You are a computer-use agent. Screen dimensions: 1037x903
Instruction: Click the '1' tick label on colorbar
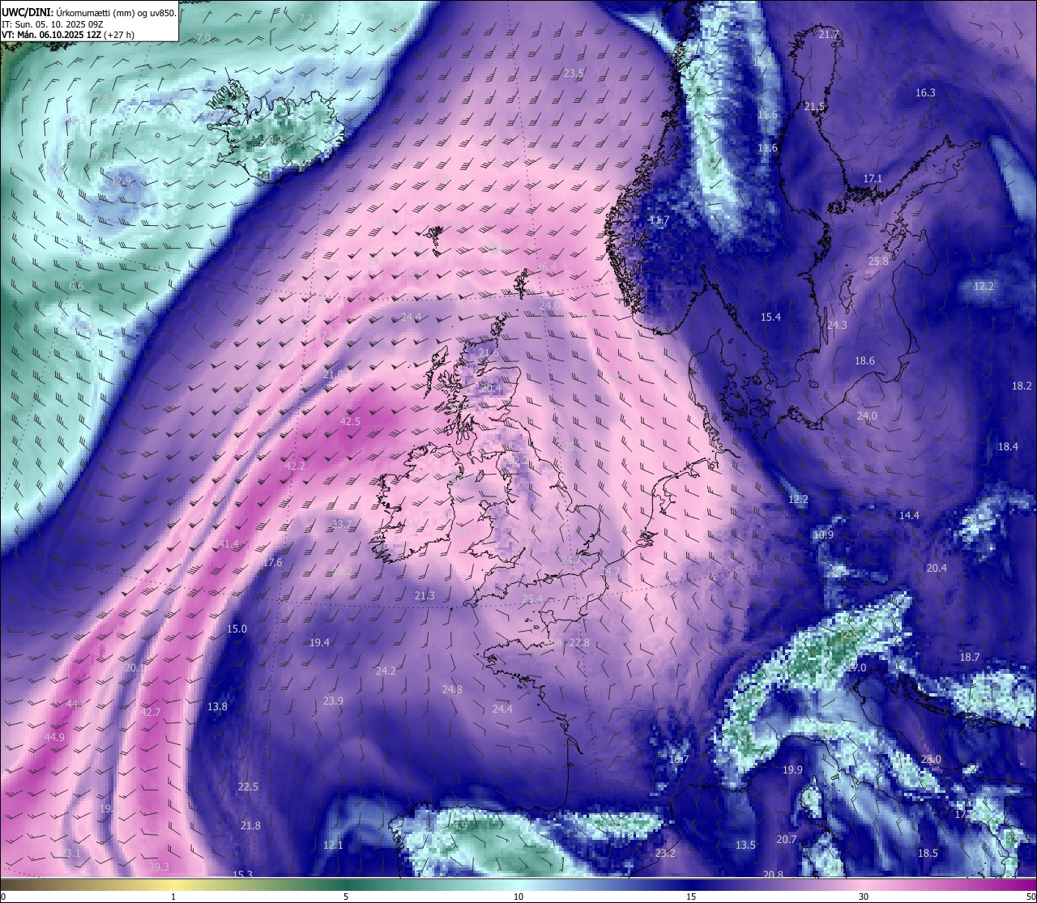click(x=173, y=896)
